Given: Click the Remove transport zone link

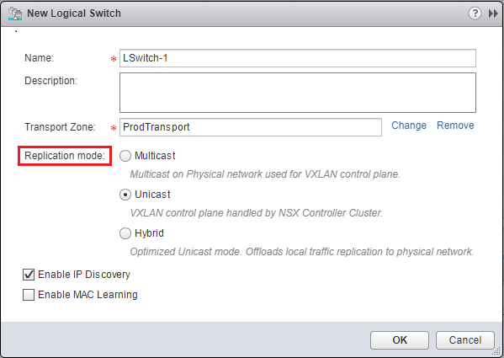Looking at the screenshot, I should tap(455, 126).
